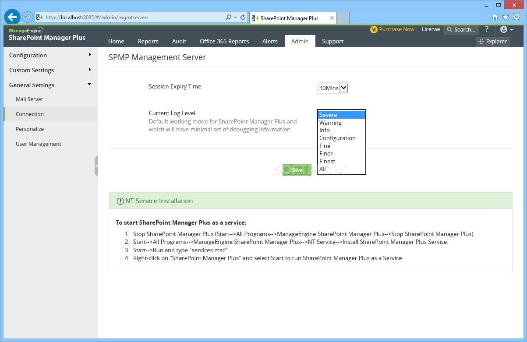The image size is (527, 342).
Task: Select Warning log level
Action: click(x=342, y=123)
